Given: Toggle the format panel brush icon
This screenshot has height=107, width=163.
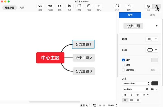Looking at the screenshot, I should 156,6.
